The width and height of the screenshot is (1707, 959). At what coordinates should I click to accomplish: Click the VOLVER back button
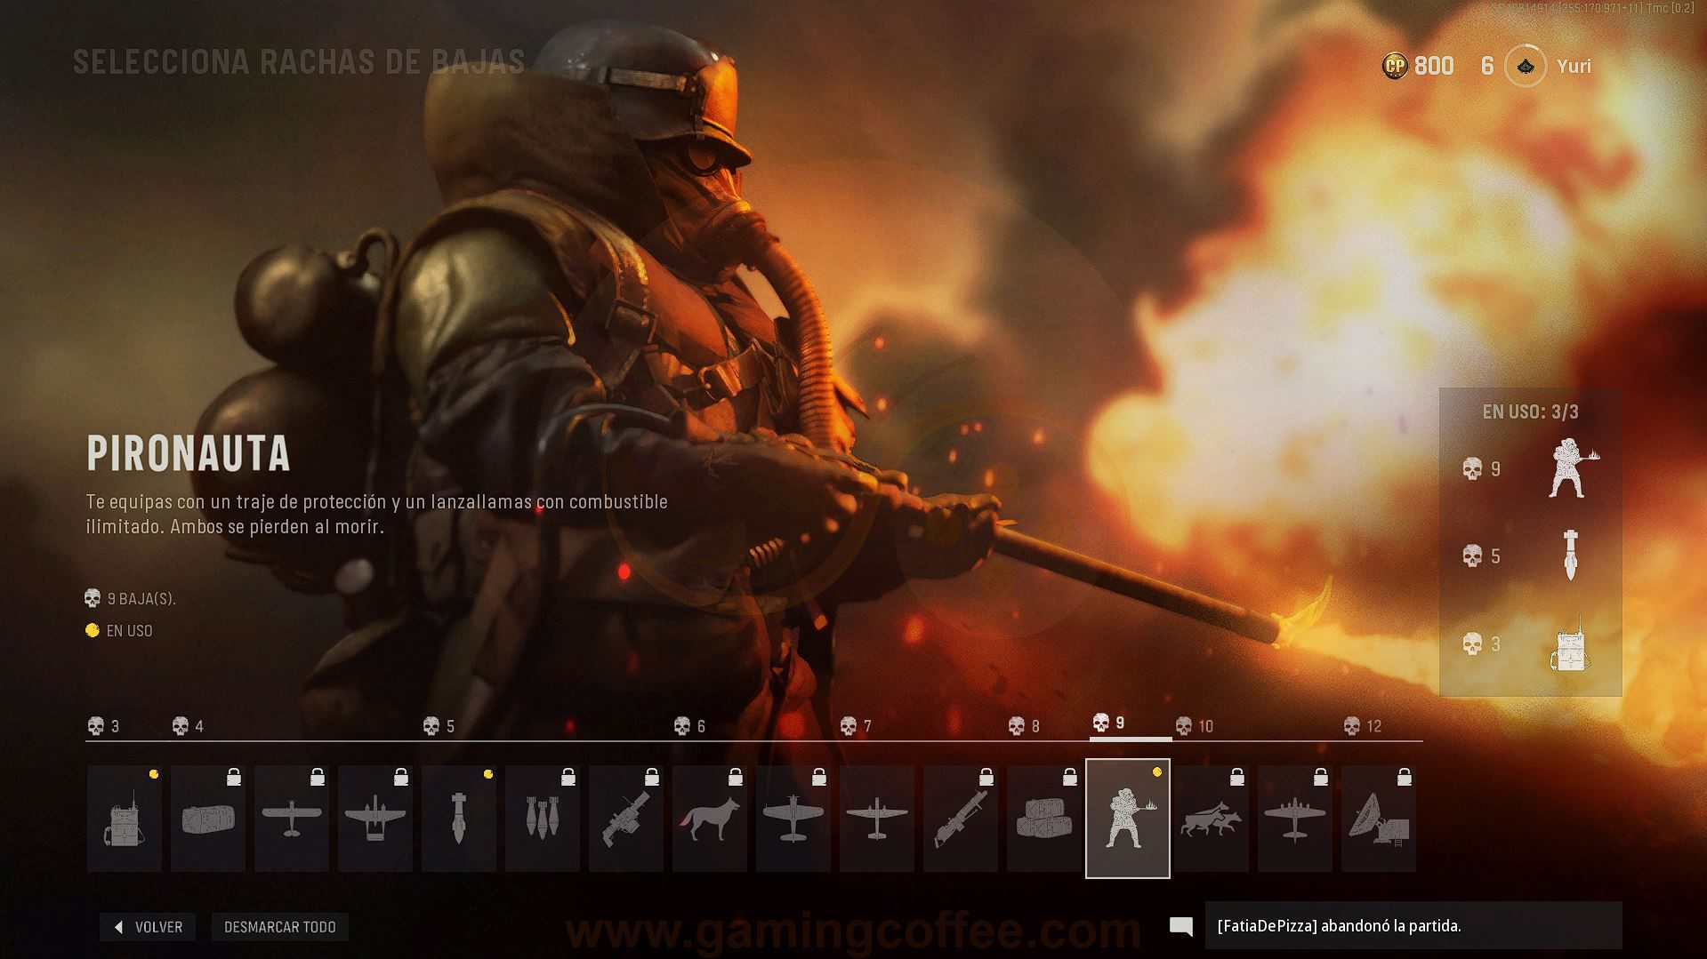click(148, 927)
